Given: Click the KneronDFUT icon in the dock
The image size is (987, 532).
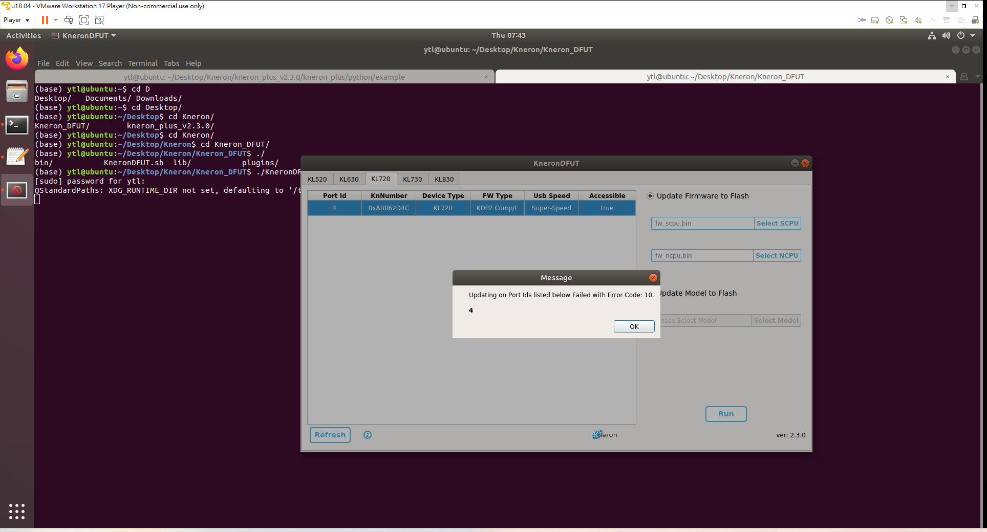Looking at the screenshot, I should point(17,190).
